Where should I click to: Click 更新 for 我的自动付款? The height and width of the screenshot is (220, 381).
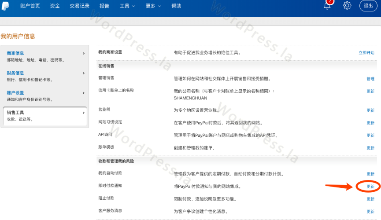coord(370,174)
